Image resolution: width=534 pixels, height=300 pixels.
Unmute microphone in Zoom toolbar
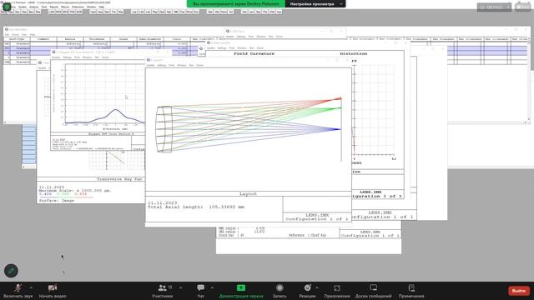click(x=18, y=291)
